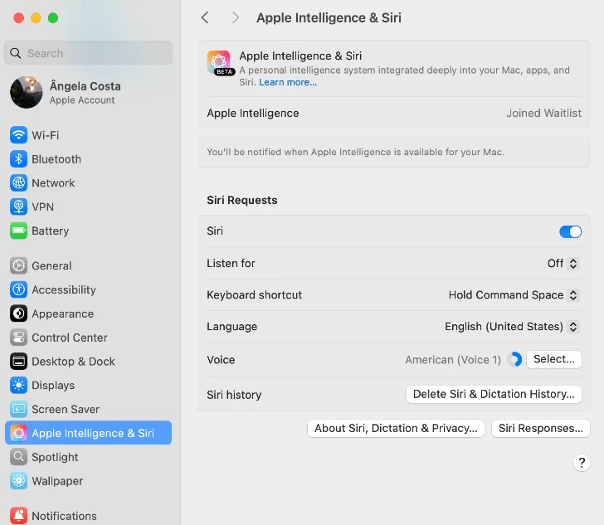The height and width of the screenshot is (525, 604).
Task: Click the sidebar Search field
Action: click(x=88, y=53)
